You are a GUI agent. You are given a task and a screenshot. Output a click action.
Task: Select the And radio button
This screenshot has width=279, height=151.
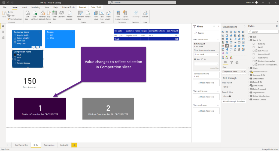pos(195,59)
